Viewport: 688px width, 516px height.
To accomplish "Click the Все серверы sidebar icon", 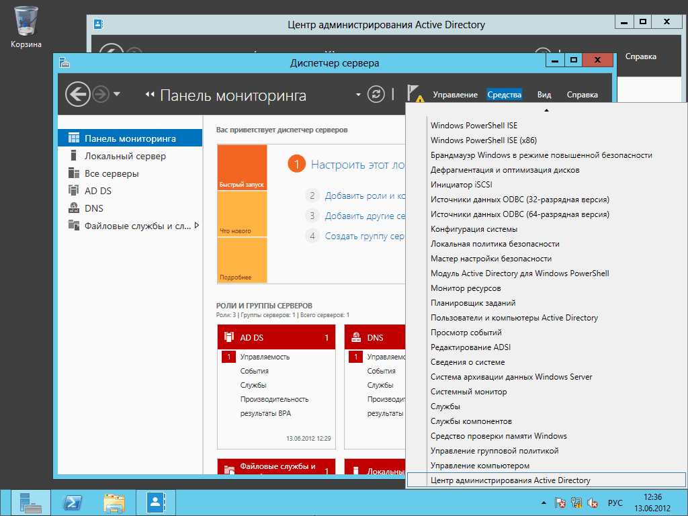I will 74,173.
